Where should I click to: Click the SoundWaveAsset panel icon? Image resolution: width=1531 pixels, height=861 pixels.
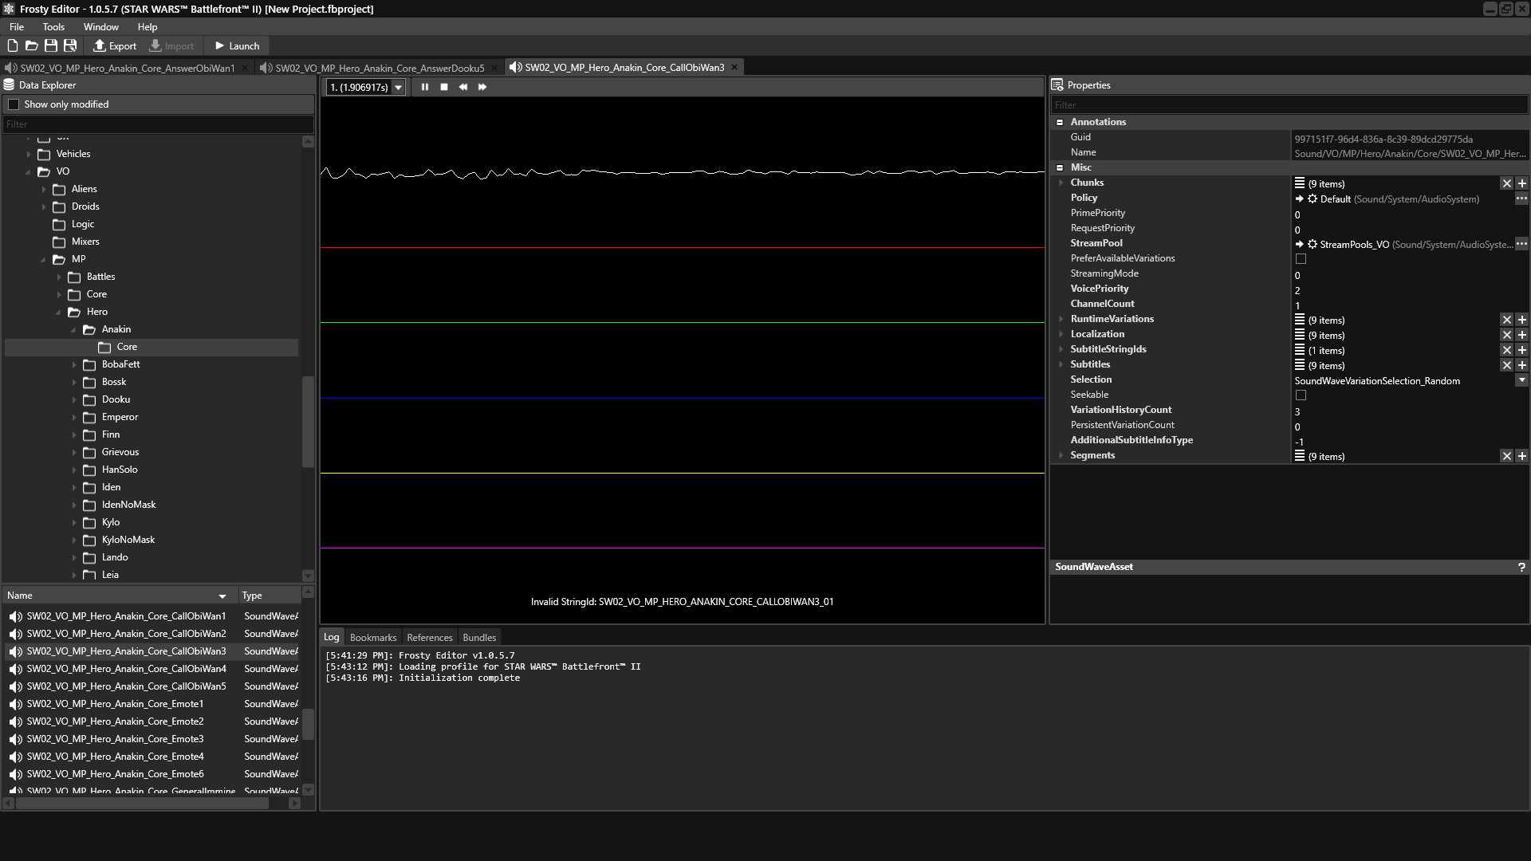tap(1521, 567)
